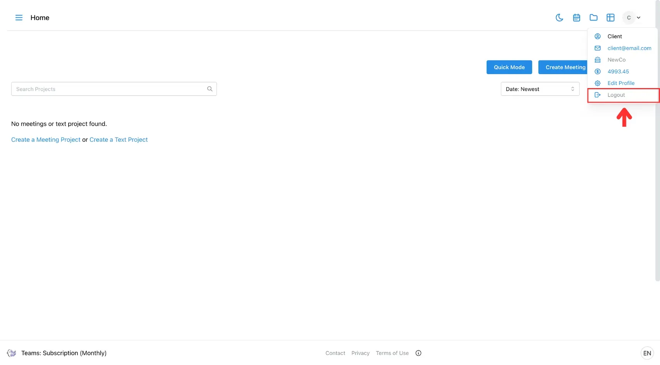The height and width of the screenshot is (365, 660).
Task: Click the magnifier search icon
Action: pos(210,89)
